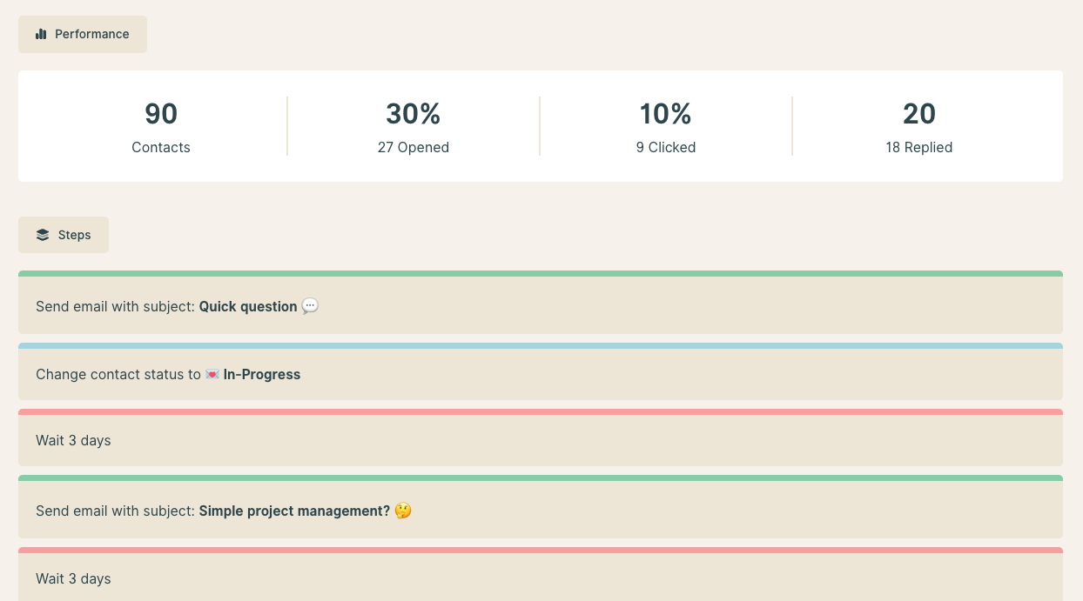1083x601 pixels.
Task: Click red color bar above last wait step
Action: pos(540,550)
